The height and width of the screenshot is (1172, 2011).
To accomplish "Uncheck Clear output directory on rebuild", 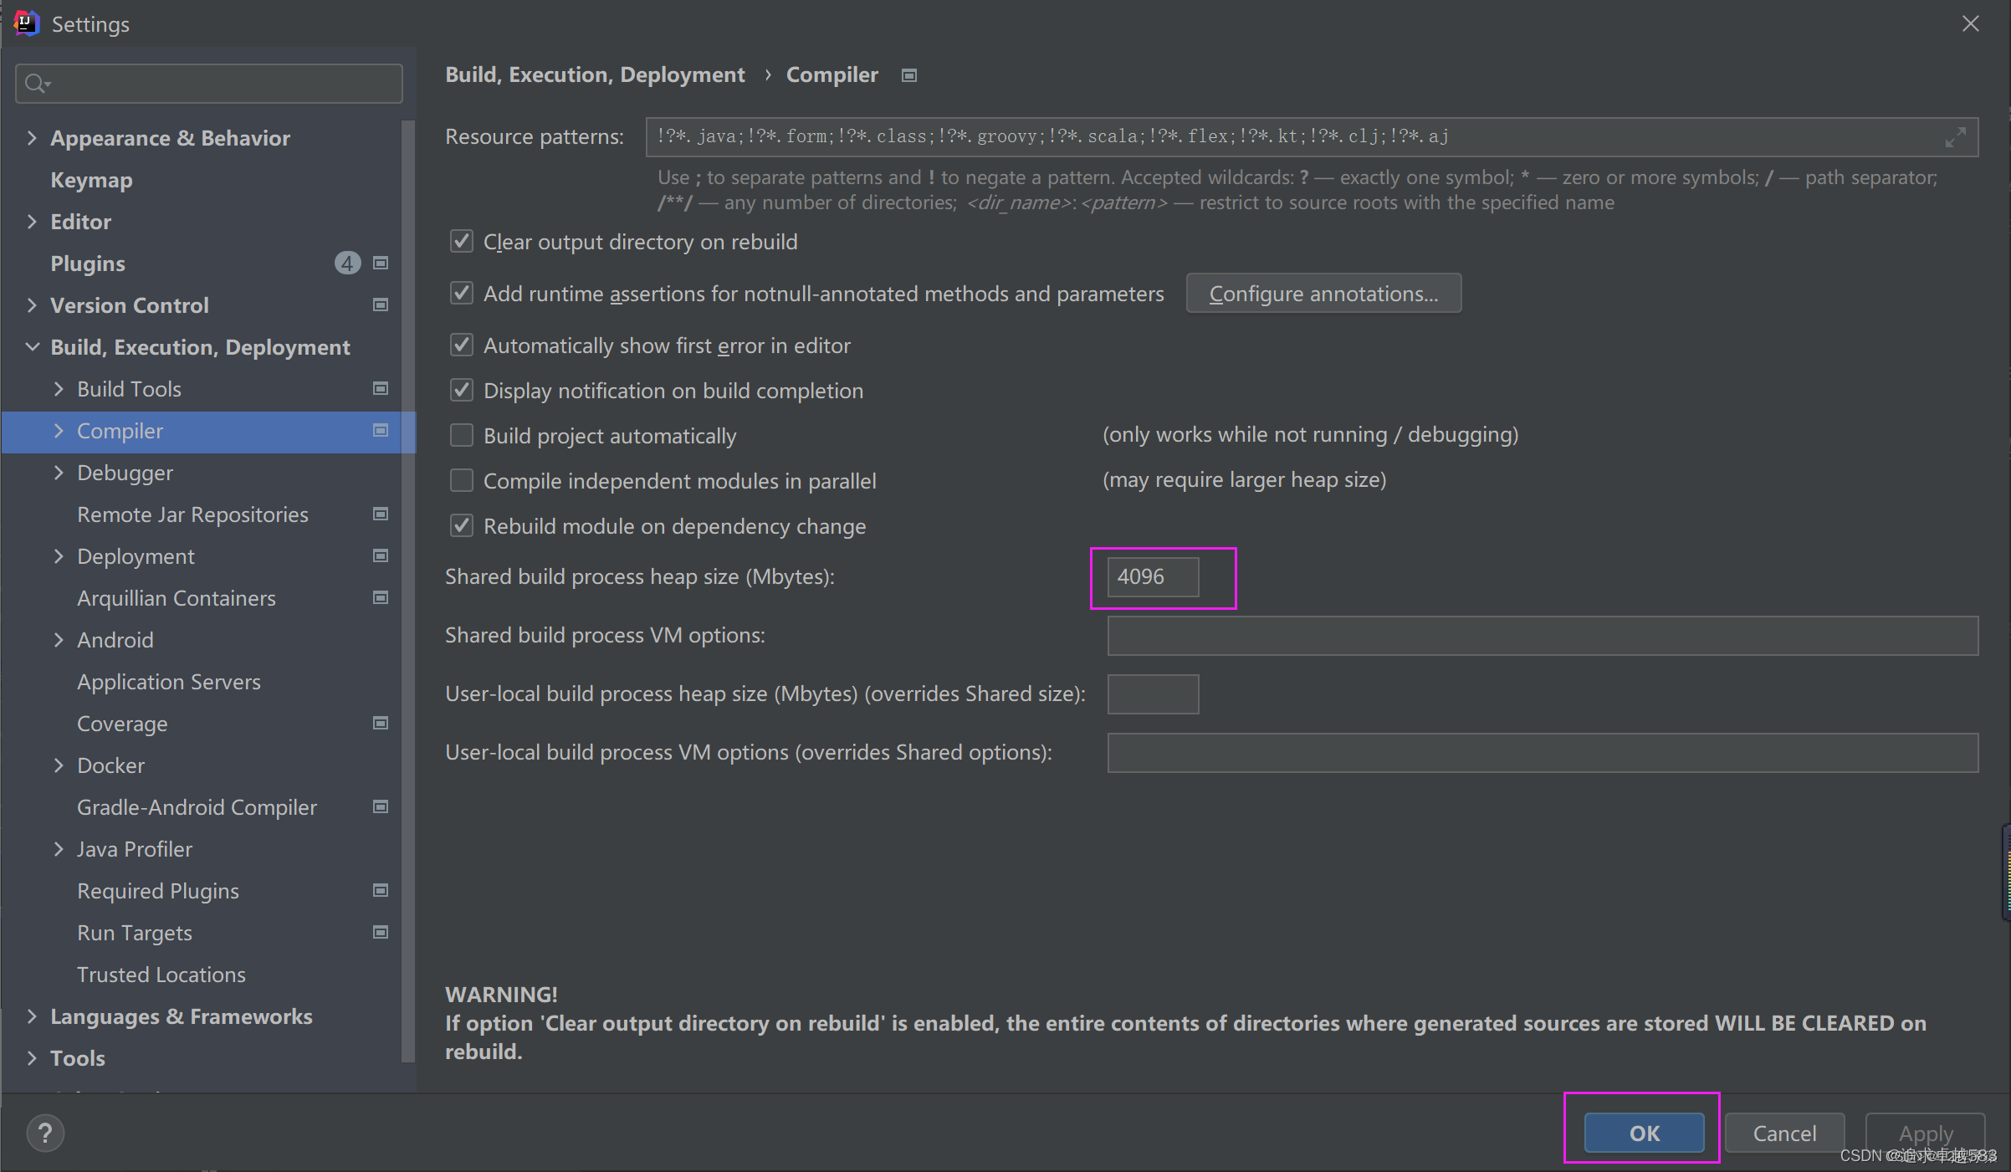I will point(462,242).
